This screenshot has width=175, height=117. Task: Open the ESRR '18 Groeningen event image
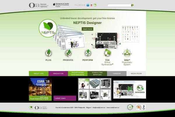pyautogui.click(x=40, y=87)
